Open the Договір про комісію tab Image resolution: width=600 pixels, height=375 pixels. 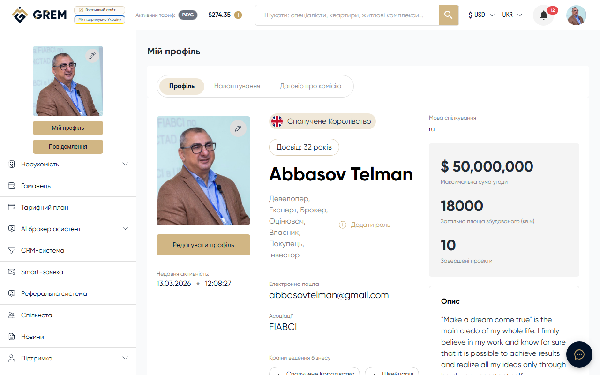click(x=311, y=86)
